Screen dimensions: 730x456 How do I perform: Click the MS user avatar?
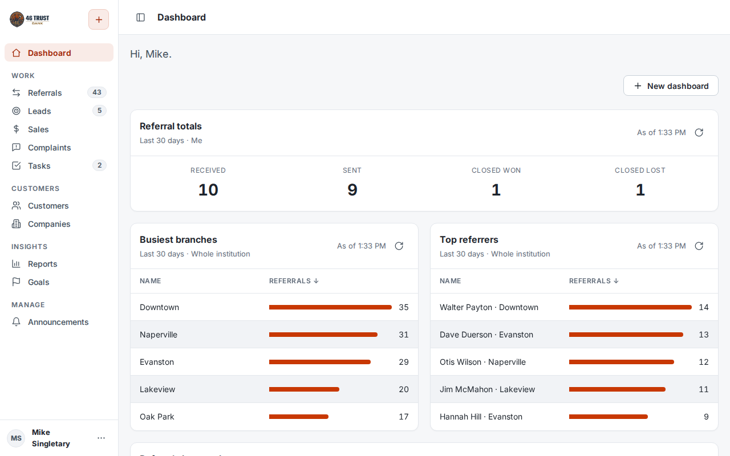pyautogui.click(x=16, y=438)
